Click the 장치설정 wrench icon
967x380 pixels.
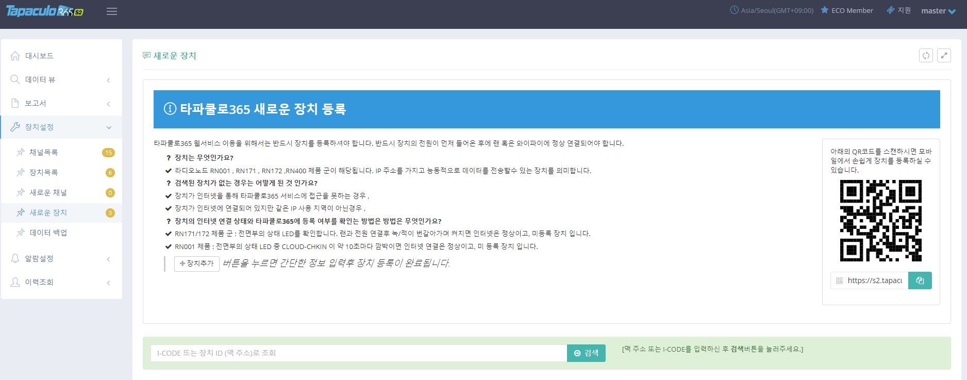pos(15,127)
